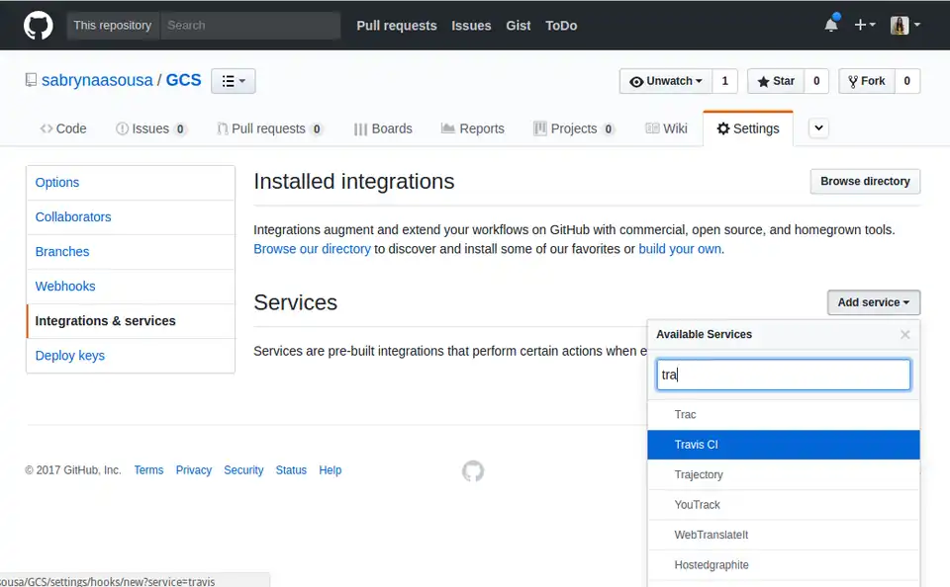Screen dimensions: 950x587
Task: Follow the 'build your own' link
Action: [x=680, y=249]
